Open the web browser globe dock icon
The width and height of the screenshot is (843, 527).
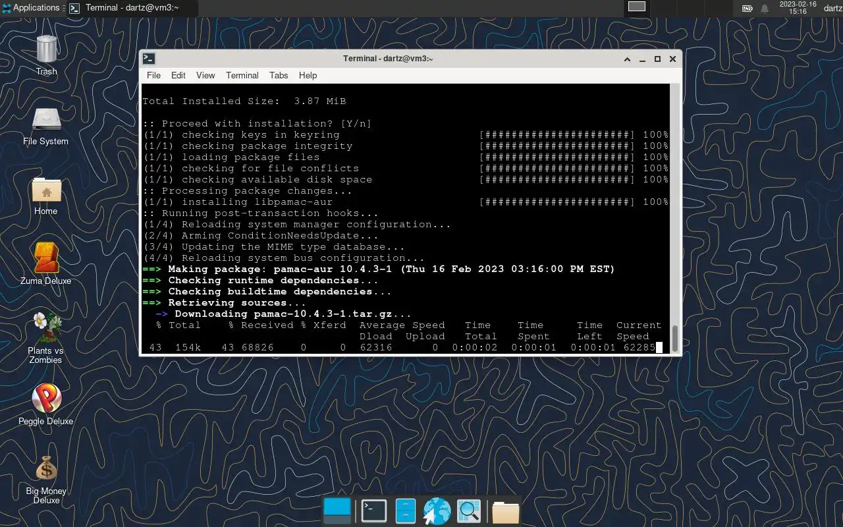coord(437,511)
